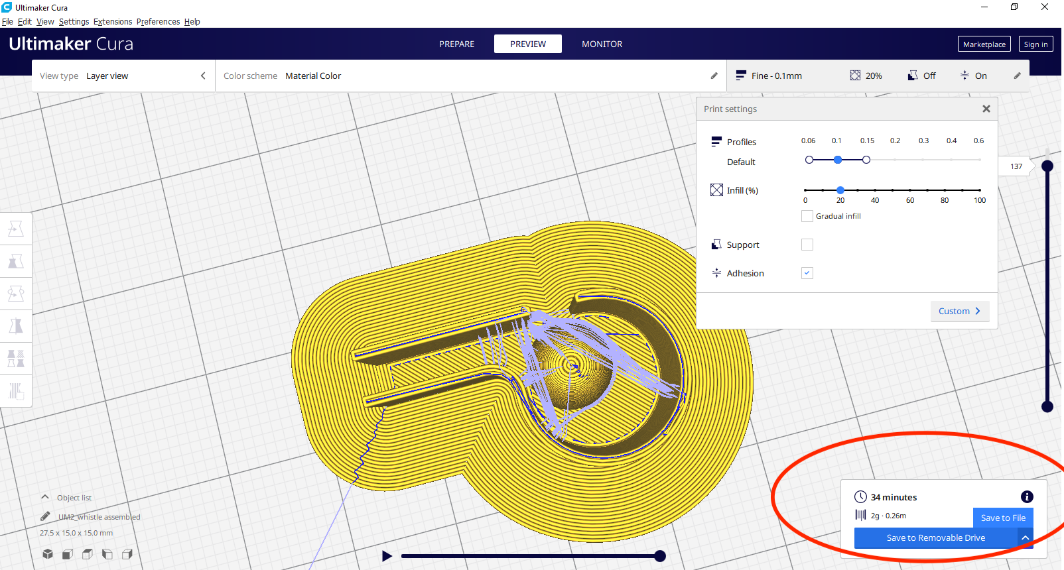
Task: Open the View menu
Action: (45, 21)
